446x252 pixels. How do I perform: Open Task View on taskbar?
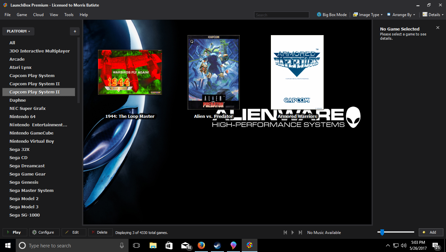pyautogui.click(x=136, y=245)
